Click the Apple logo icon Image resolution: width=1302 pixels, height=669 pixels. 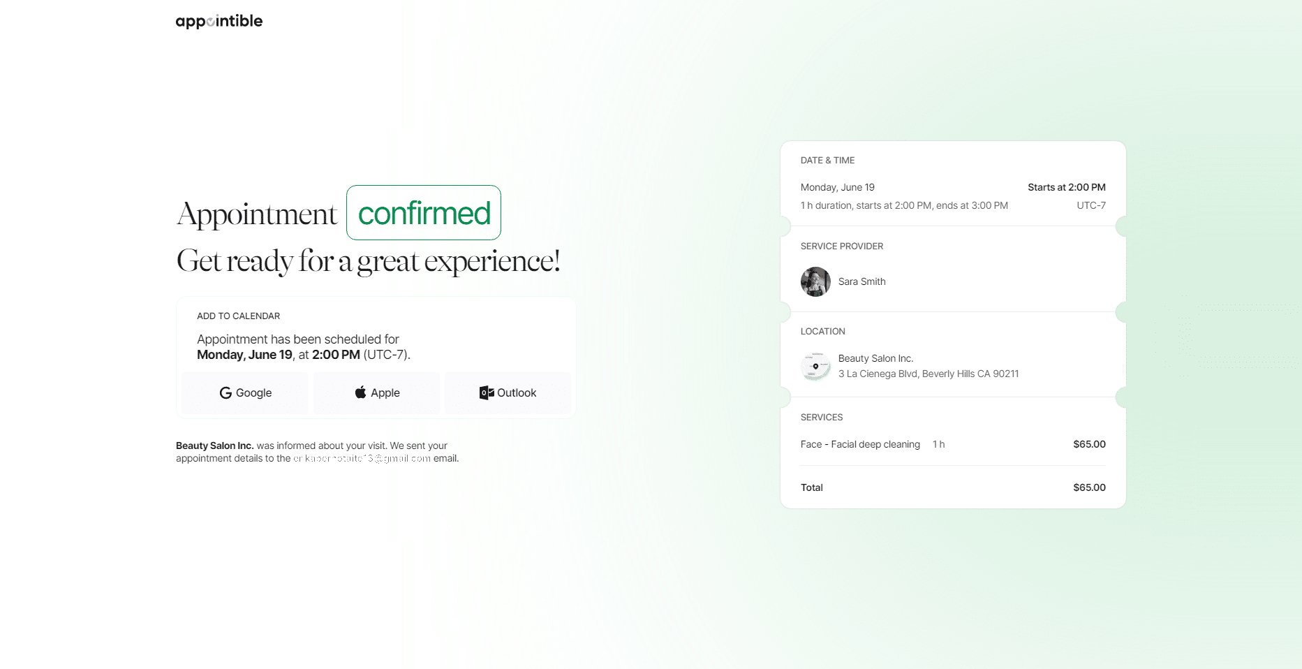[x=361, y=392]
